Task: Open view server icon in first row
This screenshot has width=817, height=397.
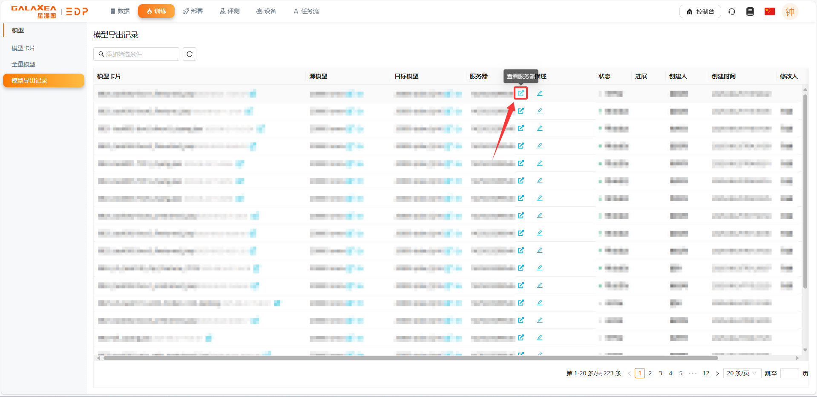Action: click(521, 93)
